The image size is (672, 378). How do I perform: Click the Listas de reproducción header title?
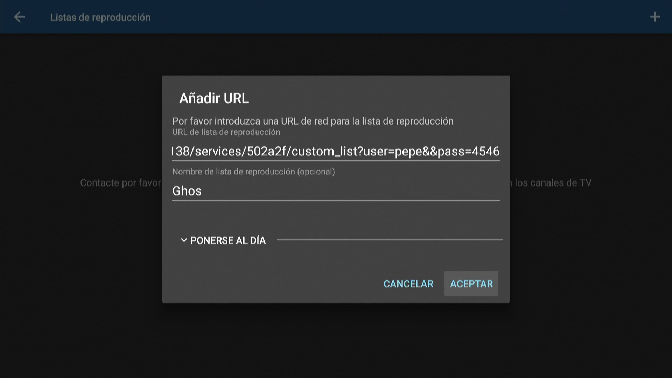100,17
